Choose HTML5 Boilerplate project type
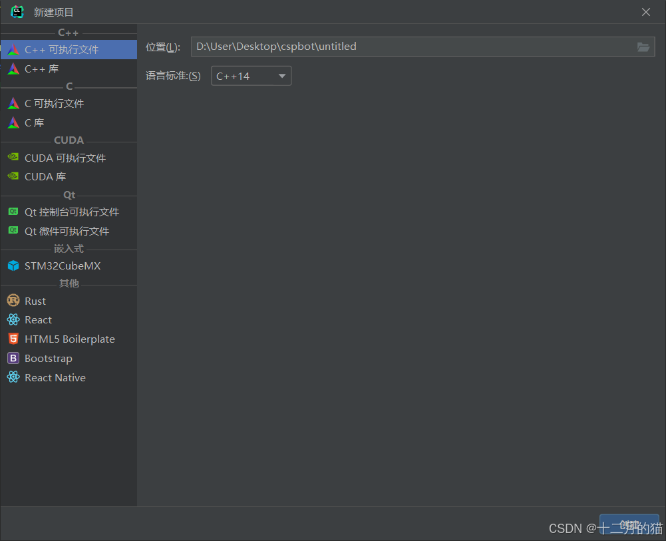 pyautogui.click(x=69, y=339)
